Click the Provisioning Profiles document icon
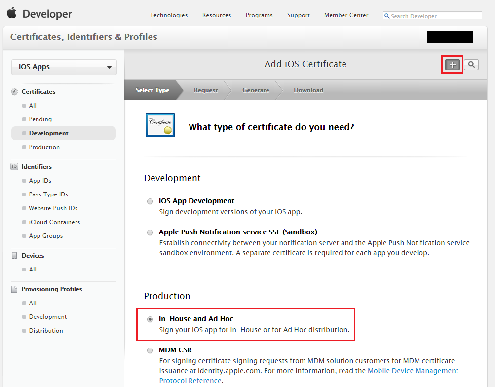The image size is (495, 387). [14, 289]
